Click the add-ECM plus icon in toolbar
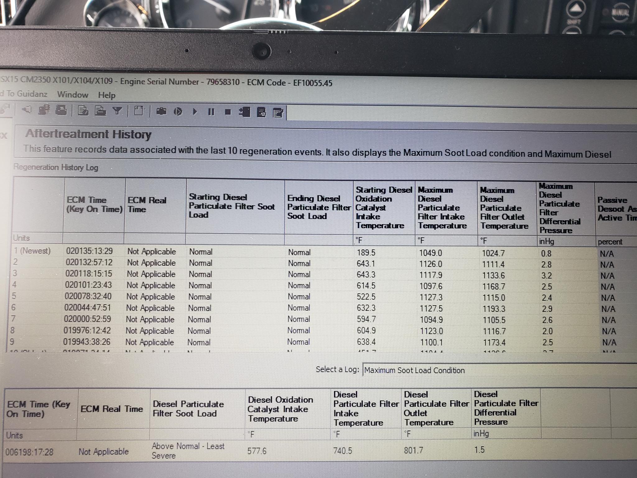637x478 pixels. (244, 112)
